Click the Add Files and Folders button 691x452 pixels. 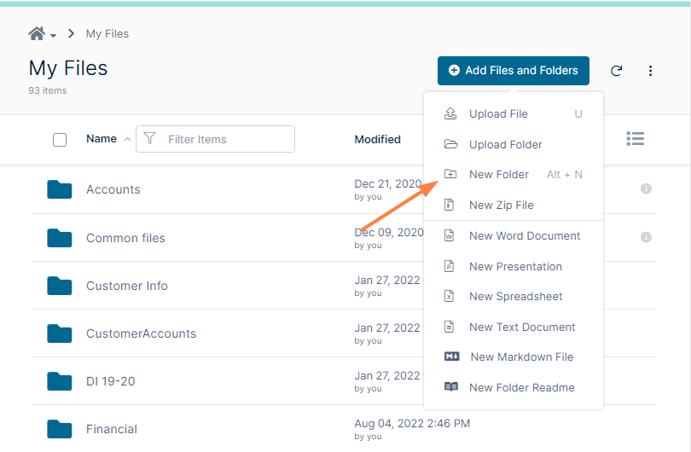point(513,71)
